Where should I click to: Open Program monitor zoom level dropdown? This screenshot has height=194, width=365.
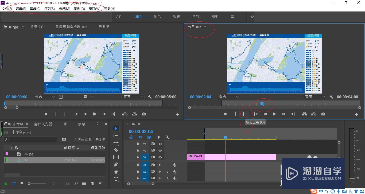[228, 97]
